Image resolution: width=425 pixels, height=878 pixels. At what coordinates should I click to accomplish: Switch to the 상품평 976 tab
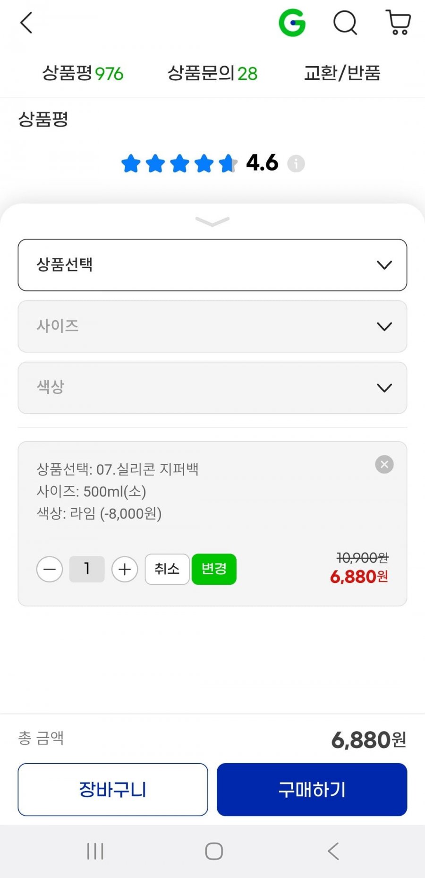(83, 74)
